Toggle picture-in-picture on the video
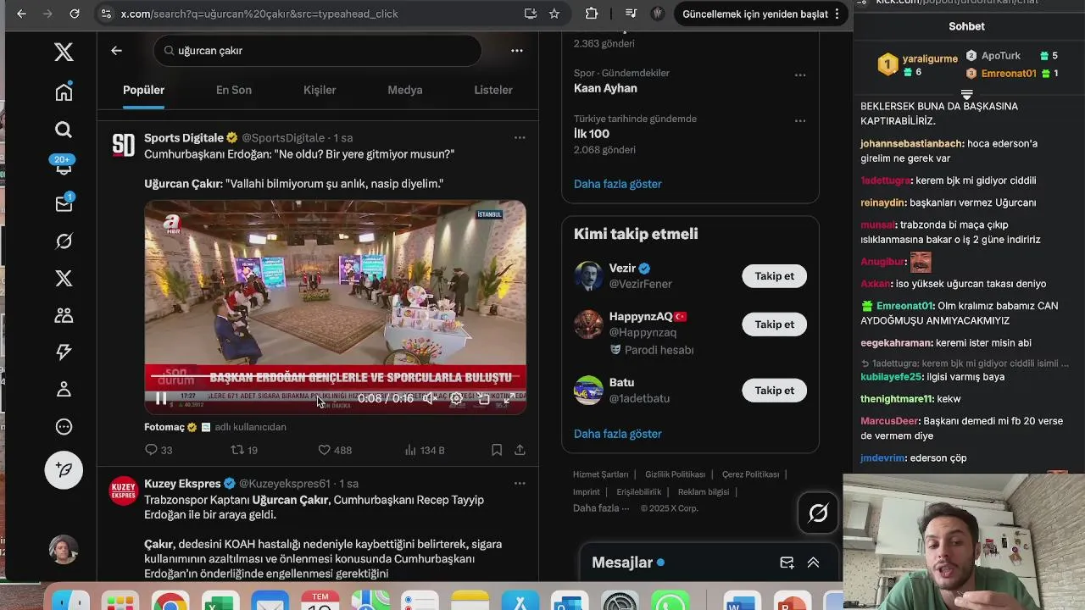The width and height of the screenshot is (1085, 610). 483,398
